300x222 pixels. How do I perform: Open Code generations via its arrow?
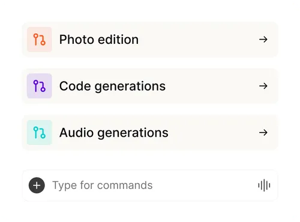pos(263,86)
